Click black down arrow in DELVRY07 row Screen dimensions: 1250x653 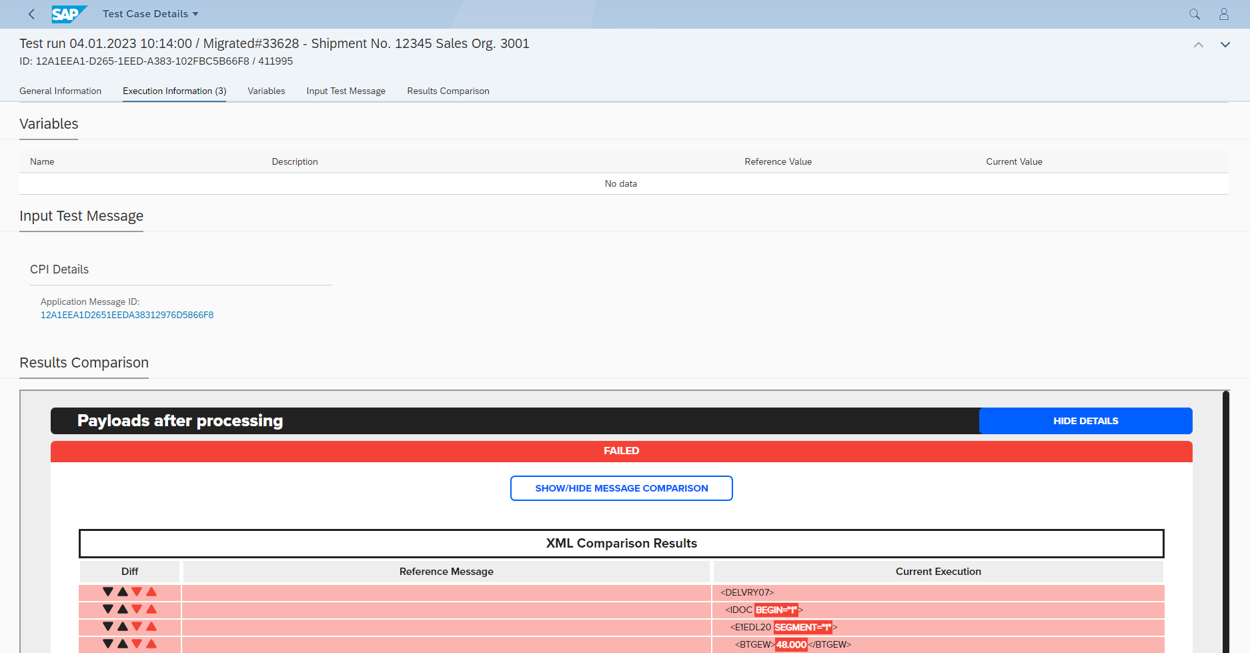pyautogui.click(x=108, y=592)
